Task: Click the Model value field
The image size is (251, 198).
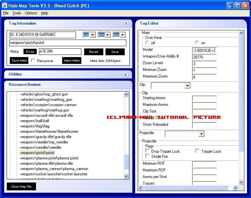Action: point(204,51)
